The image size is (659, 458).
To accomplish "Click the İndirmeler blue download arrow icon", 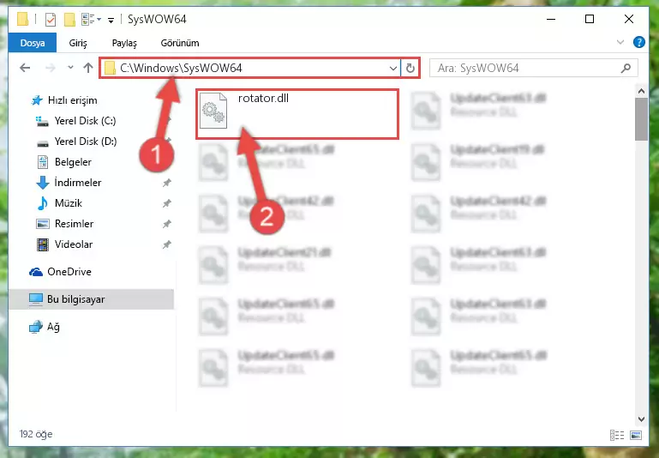I will pyautogui.click(x=43, y=183).
